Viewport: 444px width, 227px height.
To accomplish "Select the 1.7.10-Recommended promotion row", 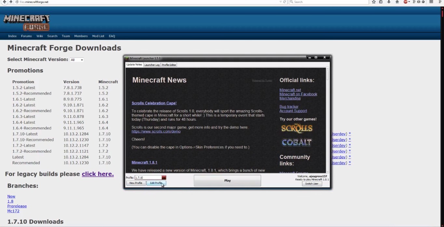I will [x=33, y=140].
